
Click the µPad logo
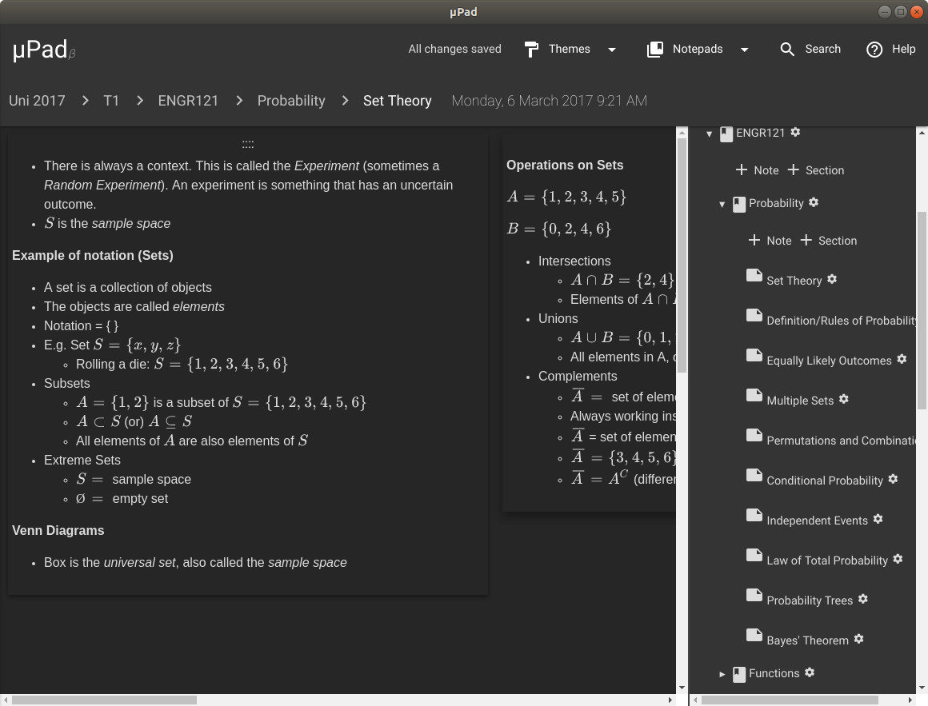[x=44, y=50]
